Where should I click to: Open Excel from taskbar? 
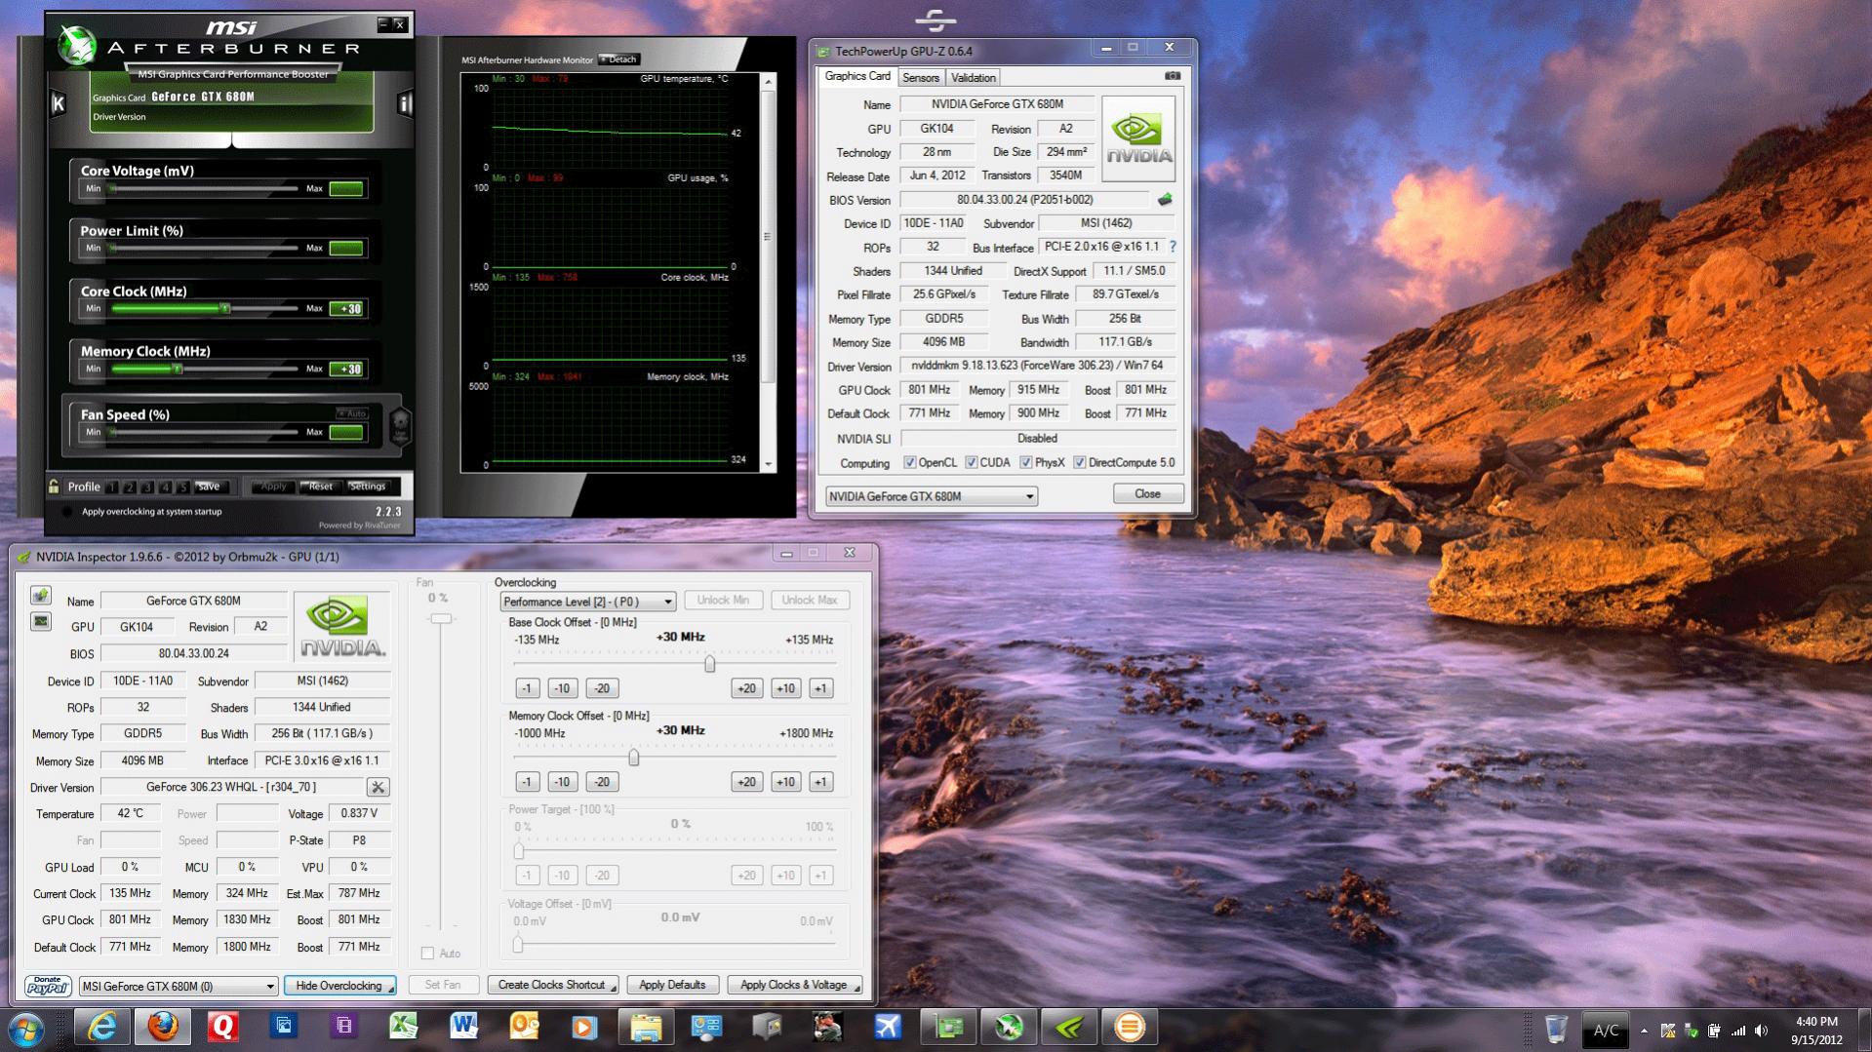[403, 1028]
